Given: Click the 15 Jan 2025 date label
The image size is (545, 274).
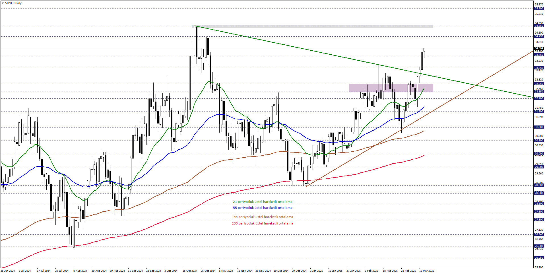Looking at the screenshot, I should (x=335, y=271).
